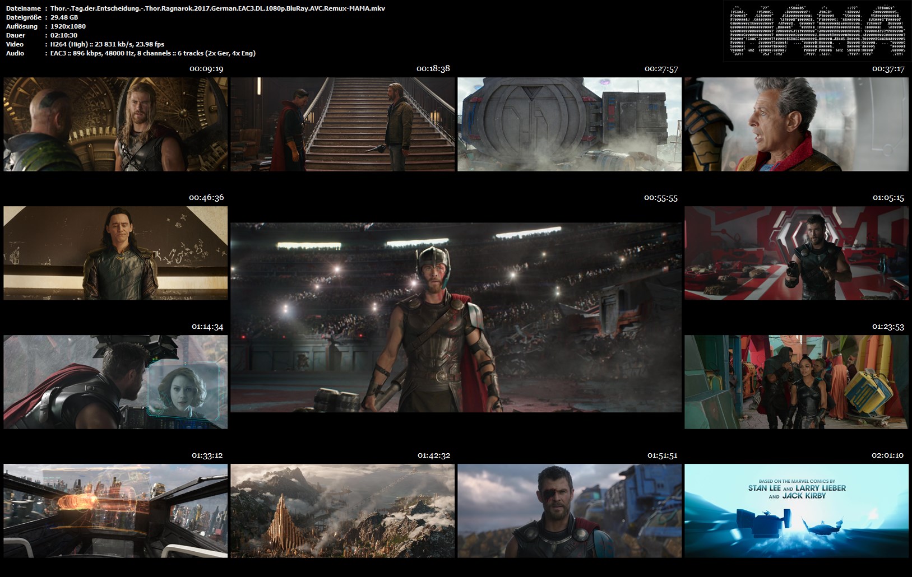The image size is (912, 577).
Task: Click the 01:42:32 timestamp label
Action: pos(433,455)
